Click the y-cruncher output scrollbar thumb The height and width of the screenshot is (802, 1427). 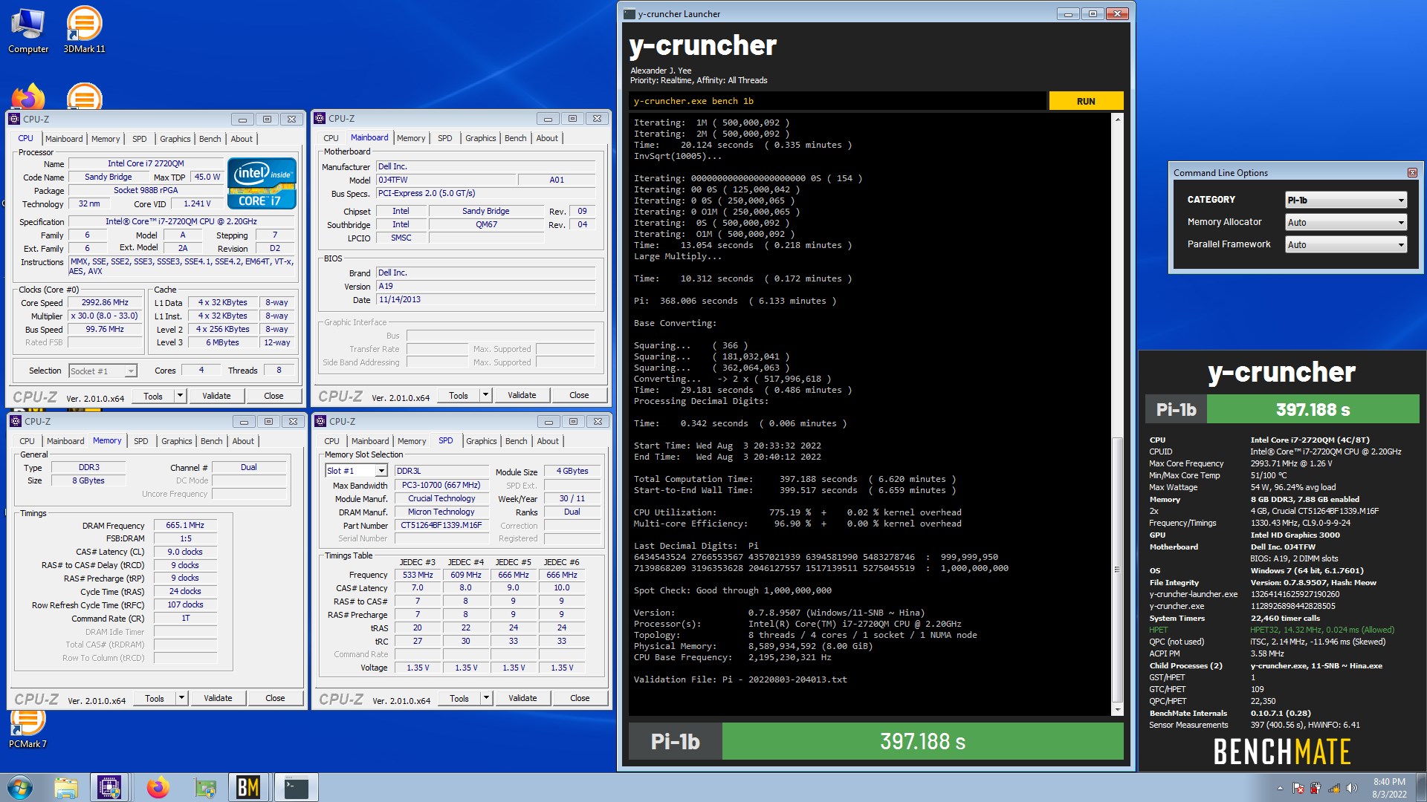(x=1117, y=570)
